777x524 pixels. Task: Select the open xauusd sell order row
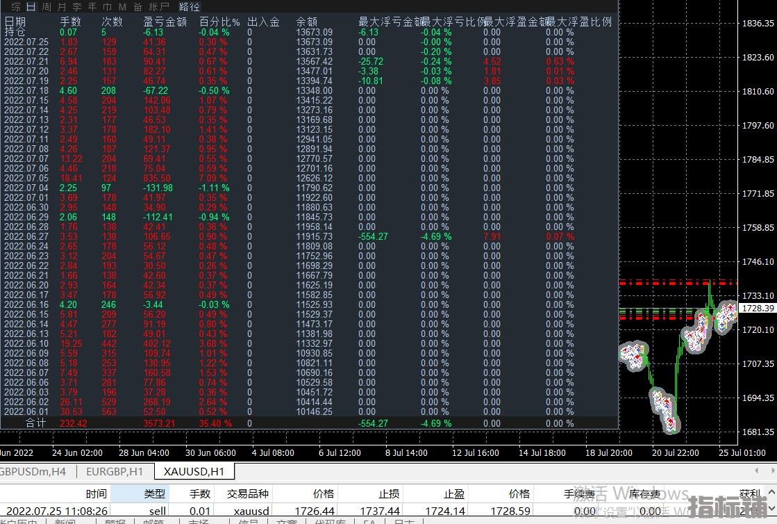(278, 511)
